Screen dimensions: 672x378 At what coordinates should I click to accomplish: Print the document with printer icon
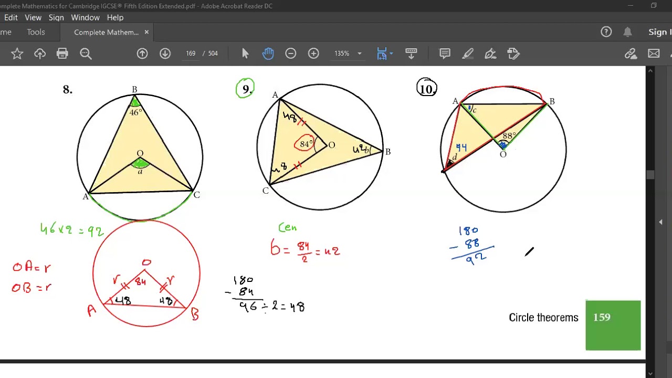[62, 54]
